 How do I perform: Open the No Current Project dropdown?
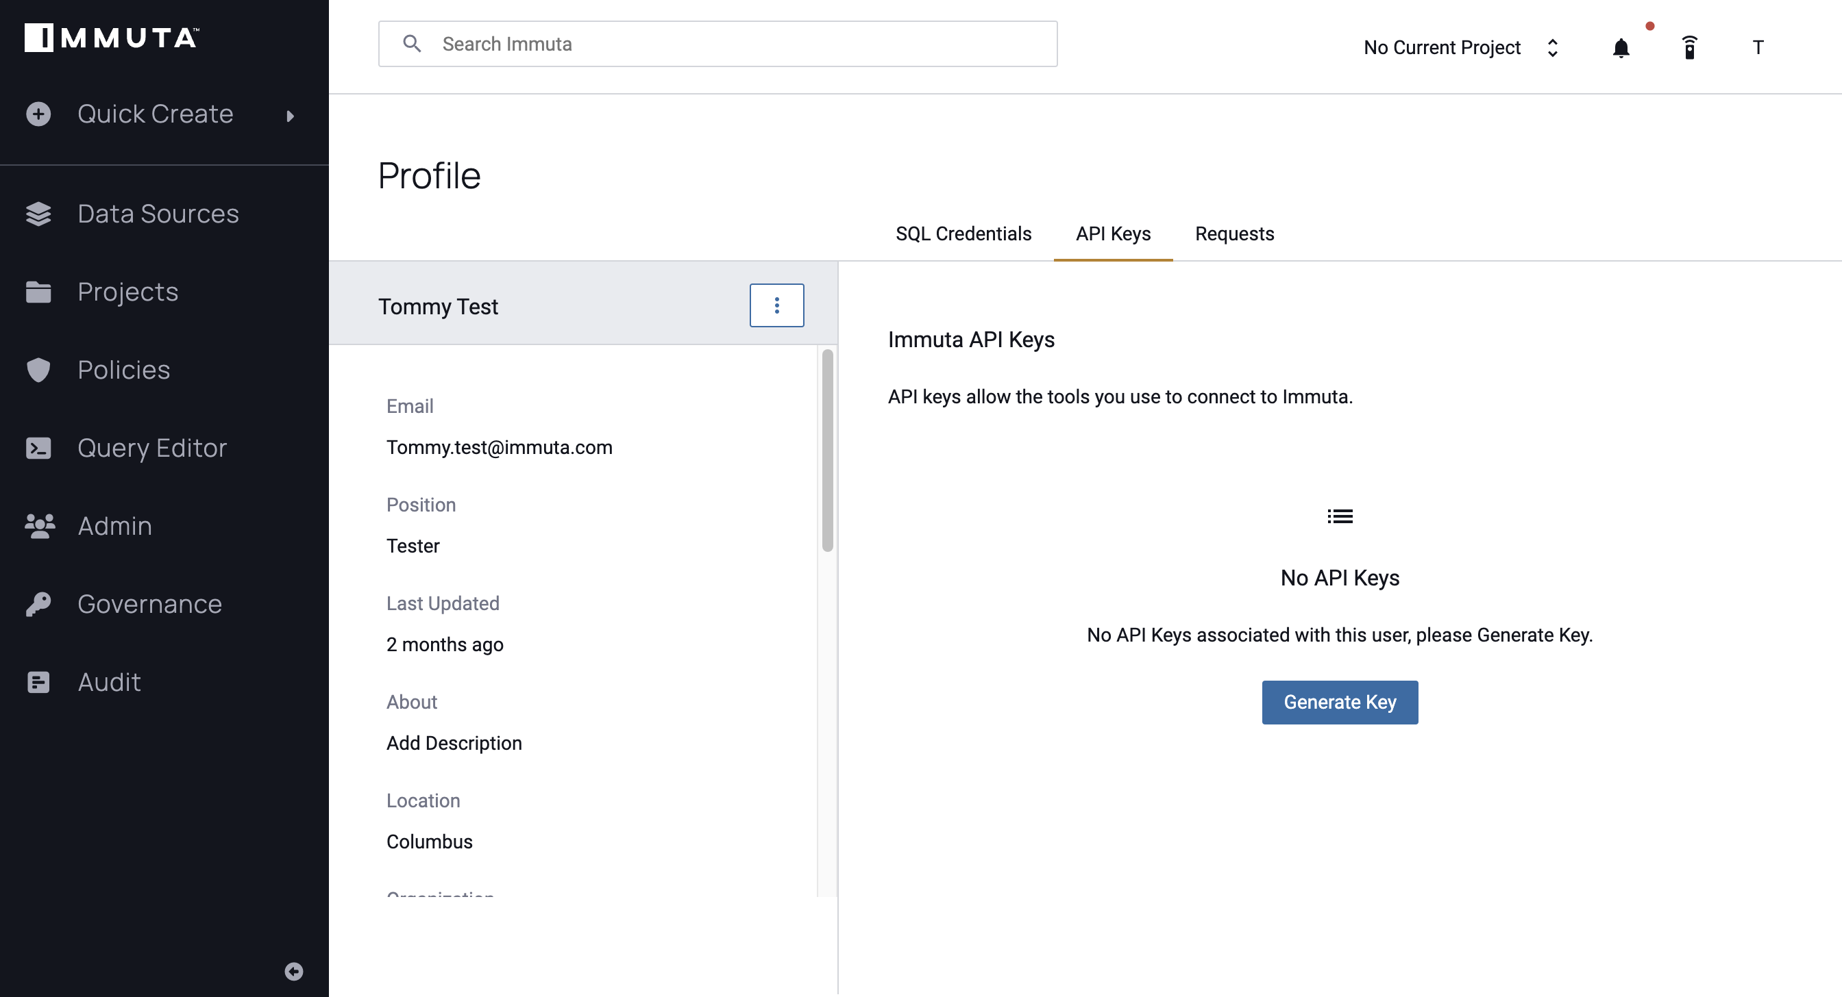pos(1462,47)
